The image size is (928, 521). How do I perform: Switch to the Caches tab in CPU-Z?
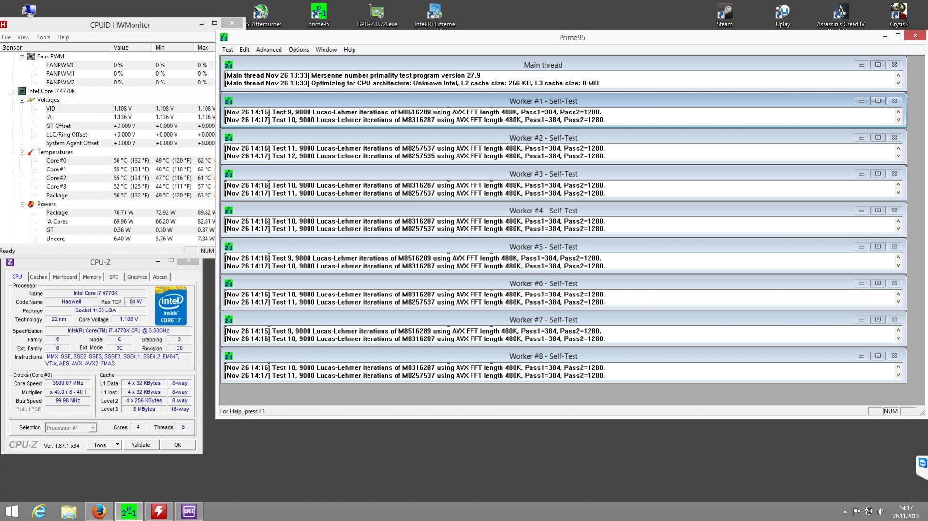(38, 277)
